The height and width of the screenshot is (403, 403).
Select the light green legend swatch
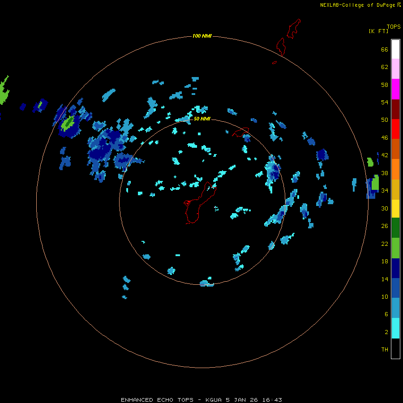point(395,248)
